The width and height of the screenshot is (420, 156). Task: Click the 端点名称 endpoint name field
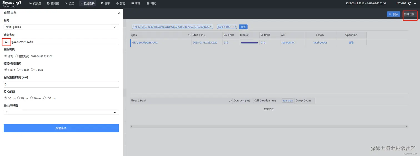[61, 42]
